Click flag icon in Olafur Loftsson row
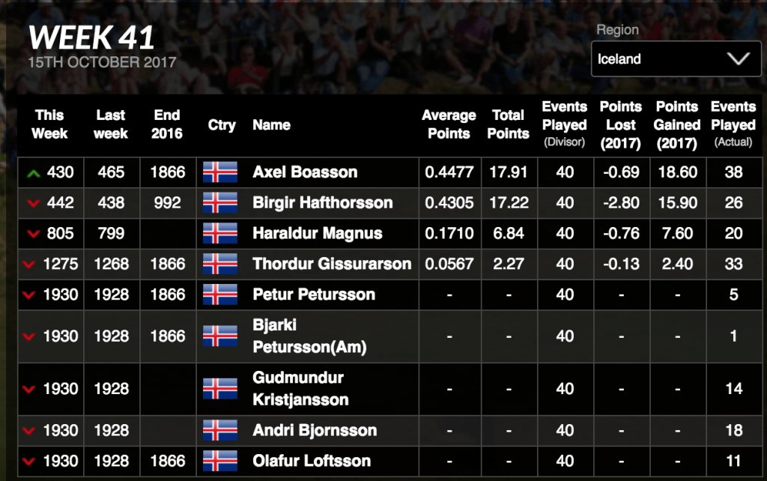The image size is (767, 481). coord(220,462)
